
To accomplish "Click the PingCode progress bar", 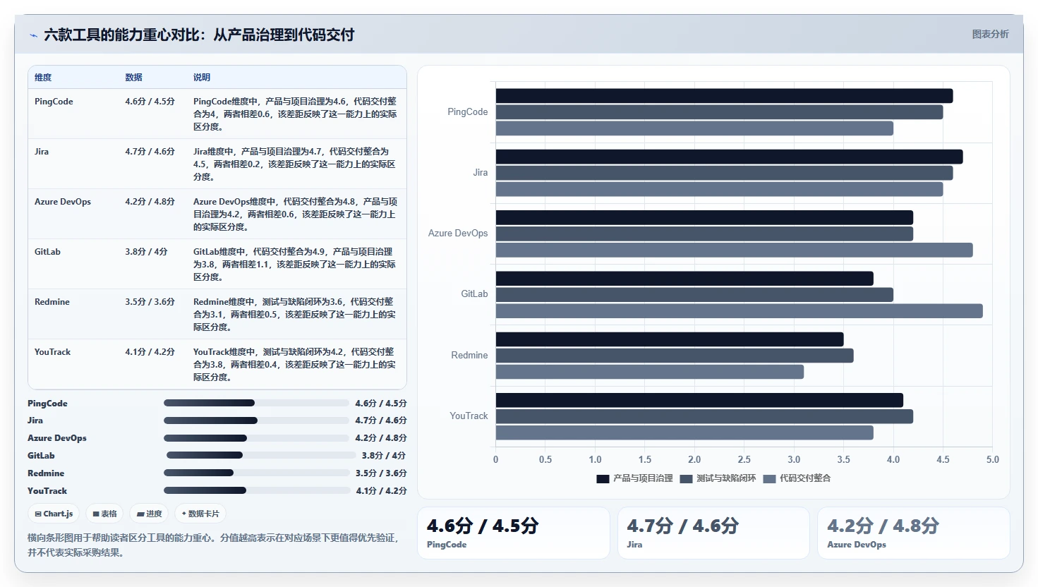I will [x=257, y=403].
